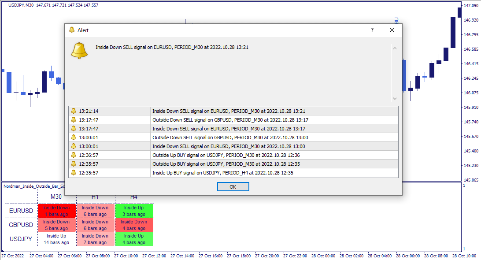Viewport: 481px width, 260px height.
Task: Click scroll up arrow in alert message box
Action: click(x=395, y=48)
